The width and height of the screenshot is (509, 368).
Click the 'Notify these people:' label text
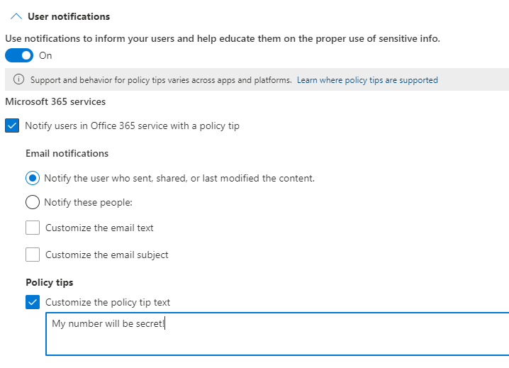pyautogui.click(x=89, y=202)
